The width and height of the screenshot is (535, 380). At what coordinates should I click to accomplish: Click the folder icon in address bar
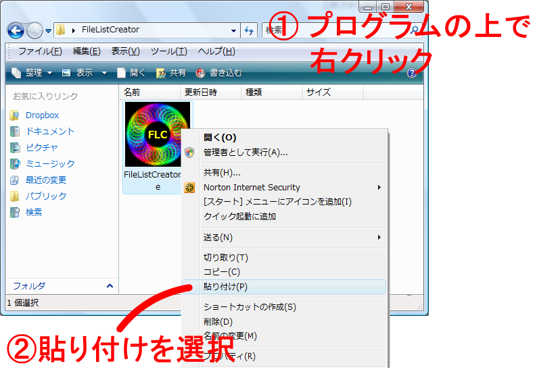pyautogui.click(x=61, y=30)
